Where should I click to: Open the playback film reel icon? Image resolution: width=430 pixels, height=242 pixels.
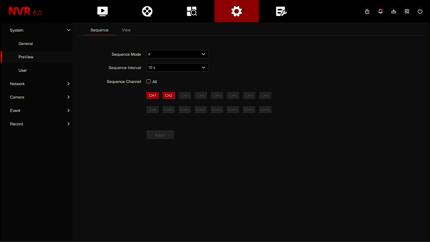click(x=147, y=11)
